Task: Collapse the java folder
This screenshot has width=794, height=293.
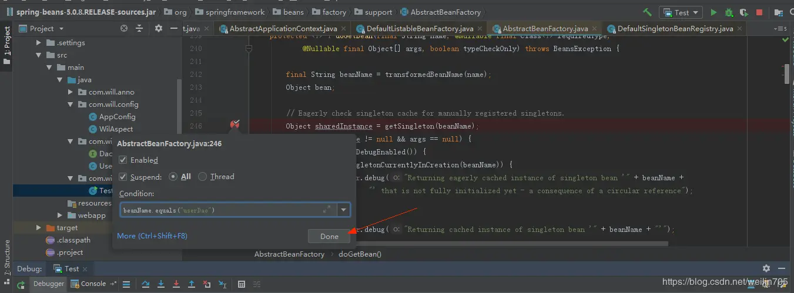Action: click(60, 80)
